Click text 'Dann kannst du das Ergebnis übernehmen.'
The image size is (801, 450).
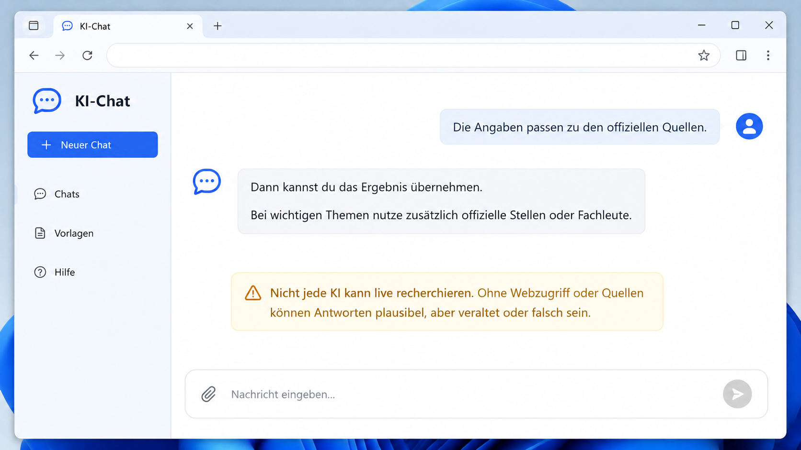(x=366, y=187)
